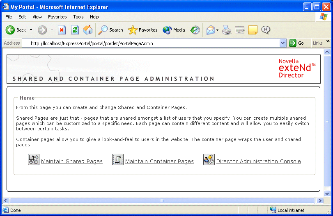Open the Tools menu
Screen dimensions: 333x216
pos(78,17)
